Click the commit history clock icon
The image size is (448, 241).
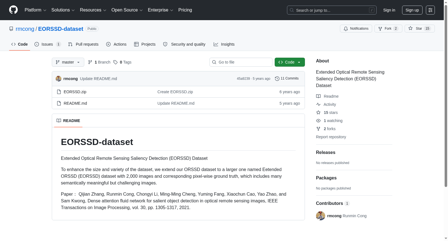click(x=277, y=79)
